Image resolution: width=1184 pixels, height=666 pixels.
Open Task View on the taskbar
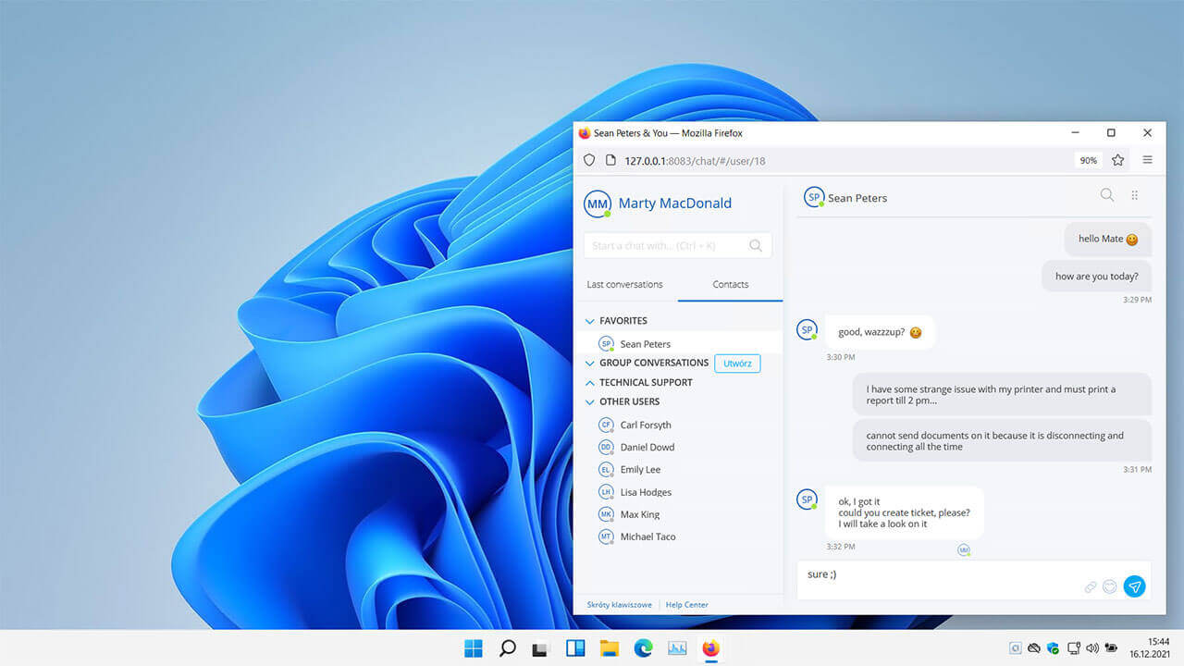(541, 648)
